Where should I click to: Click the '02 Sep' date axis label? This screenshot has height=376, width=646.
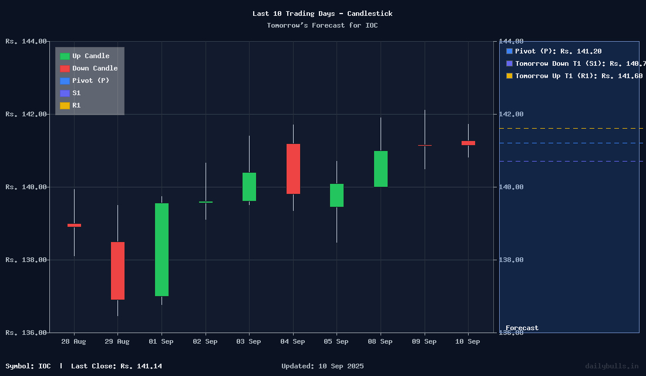(205, 341)
